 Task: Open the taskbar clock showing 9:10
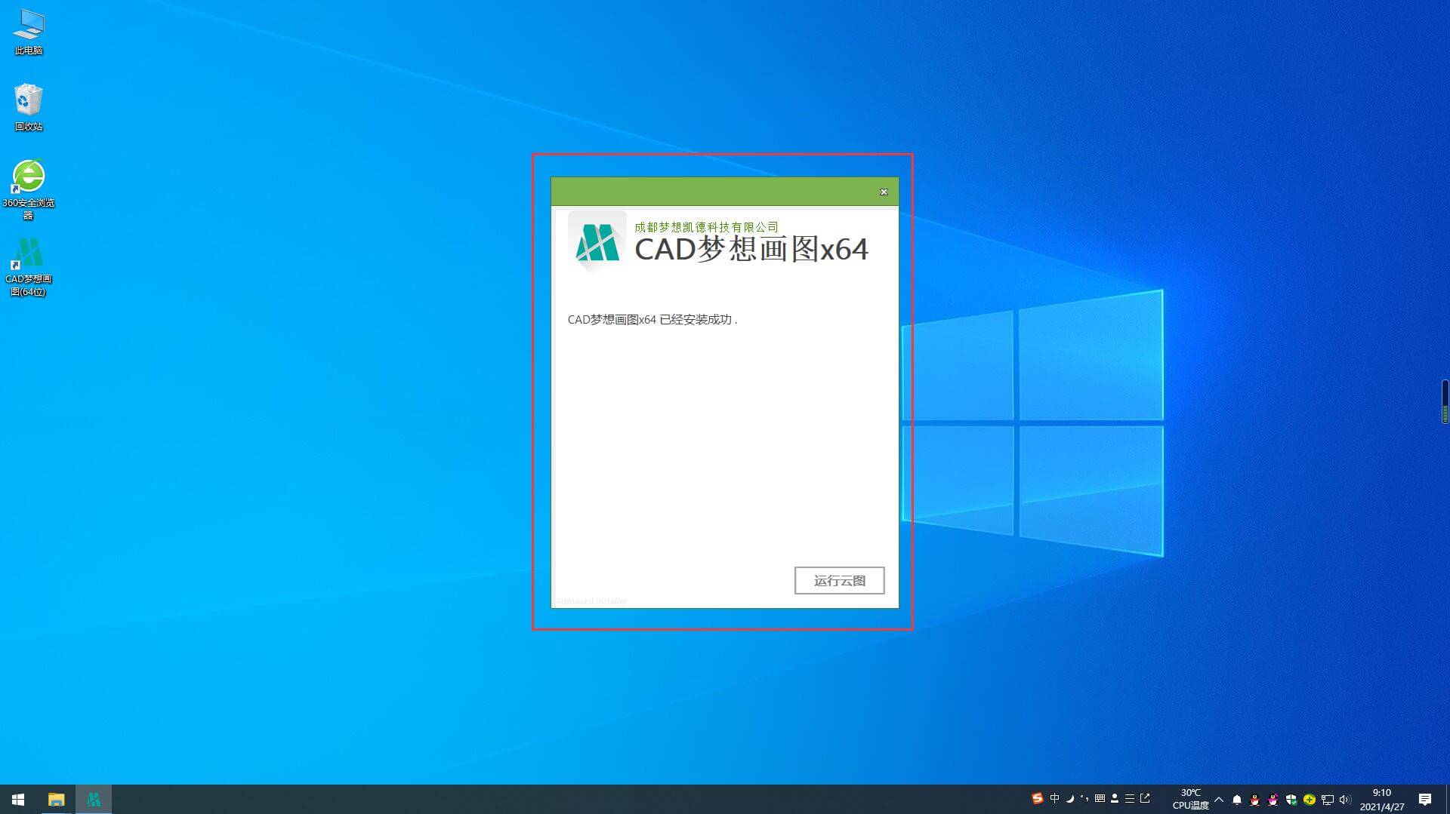point(1382,799)
